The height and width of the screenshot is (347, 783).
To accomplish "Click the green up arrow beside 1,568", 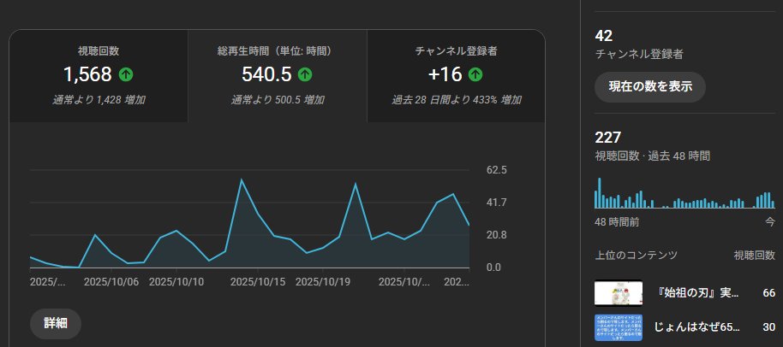I will [x=126, y=74].
